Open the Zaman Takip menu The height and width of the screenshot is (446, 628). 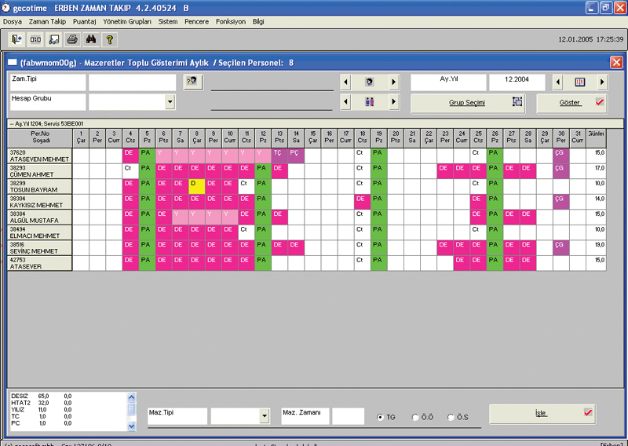point(47,22)
